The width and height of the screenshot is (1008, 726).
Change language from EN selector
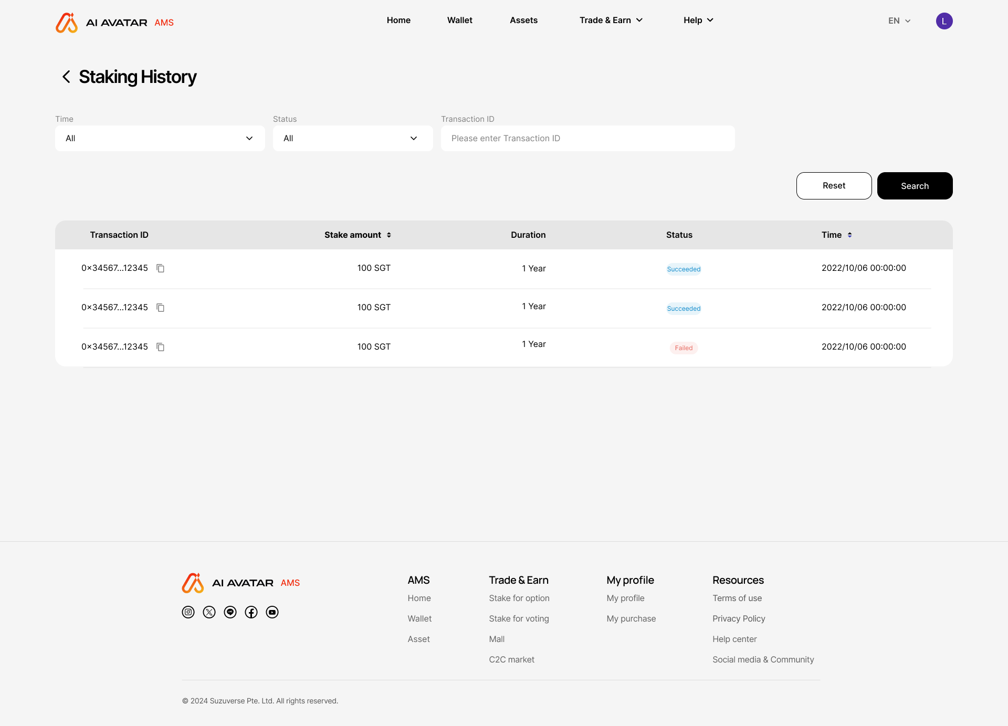pyautogui.click(x=899, y=21)
